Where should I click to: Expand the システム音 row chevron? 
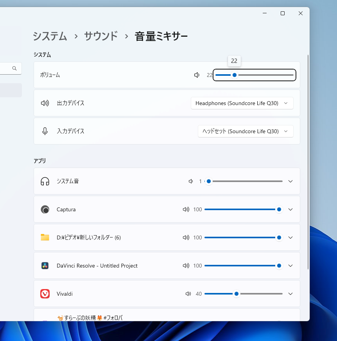[290, 181]
